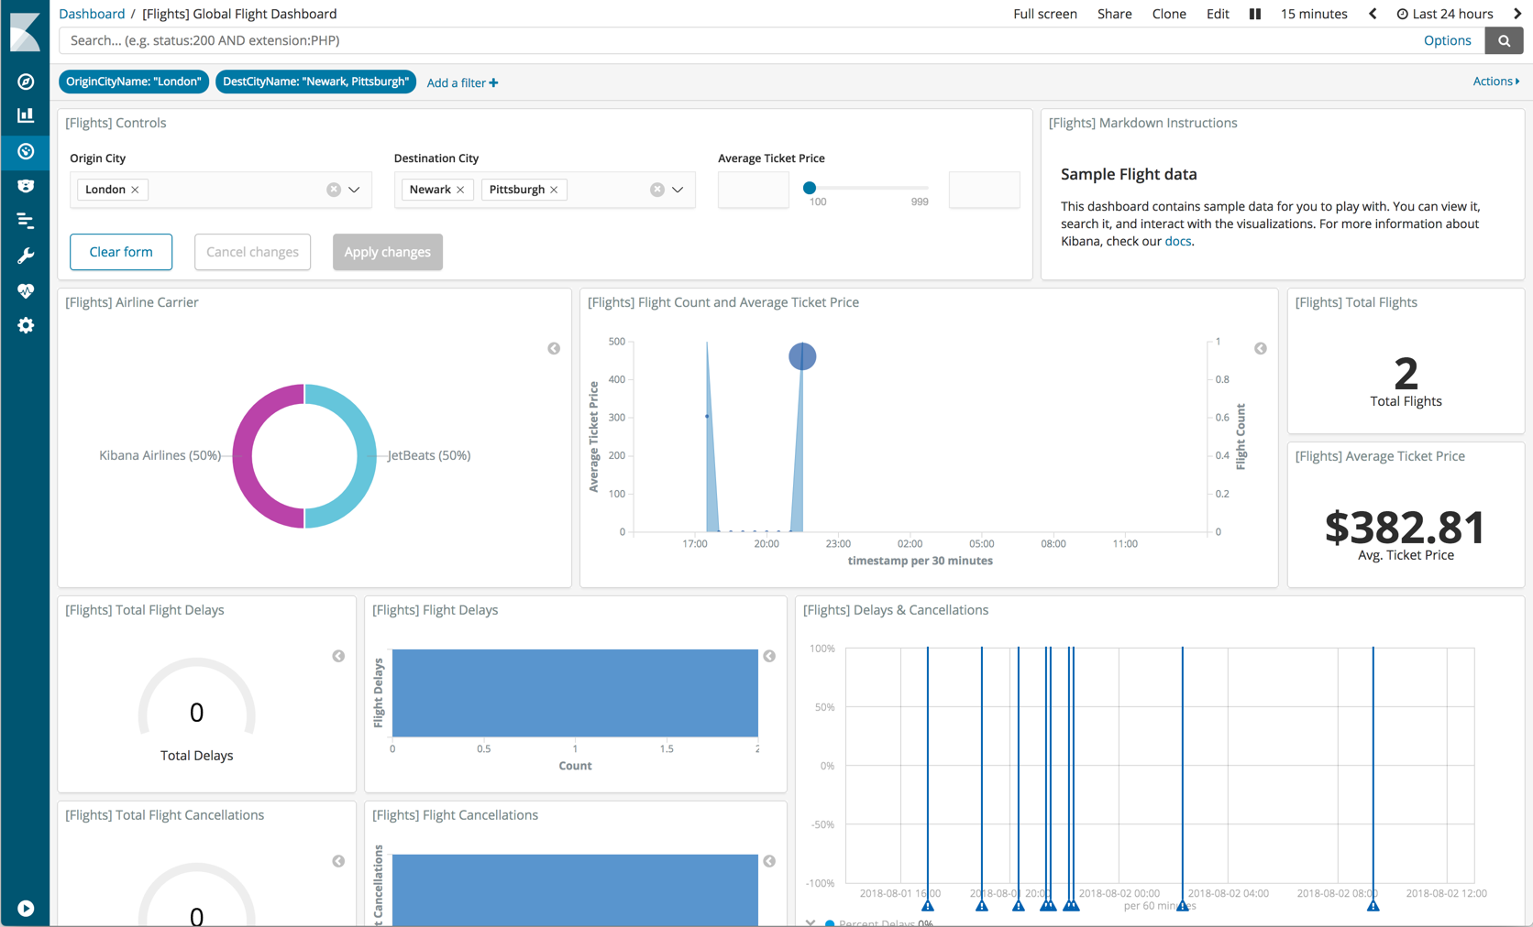Open the Actions filter menu

click(x=1494, y=82)
